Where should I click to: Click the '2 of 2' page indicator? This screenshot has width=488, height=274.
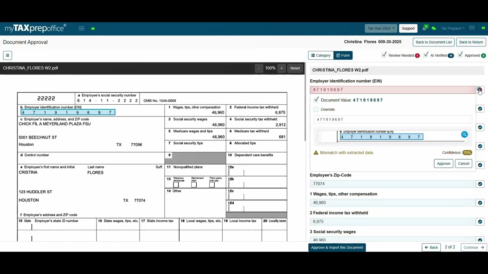tap(450, 247)
